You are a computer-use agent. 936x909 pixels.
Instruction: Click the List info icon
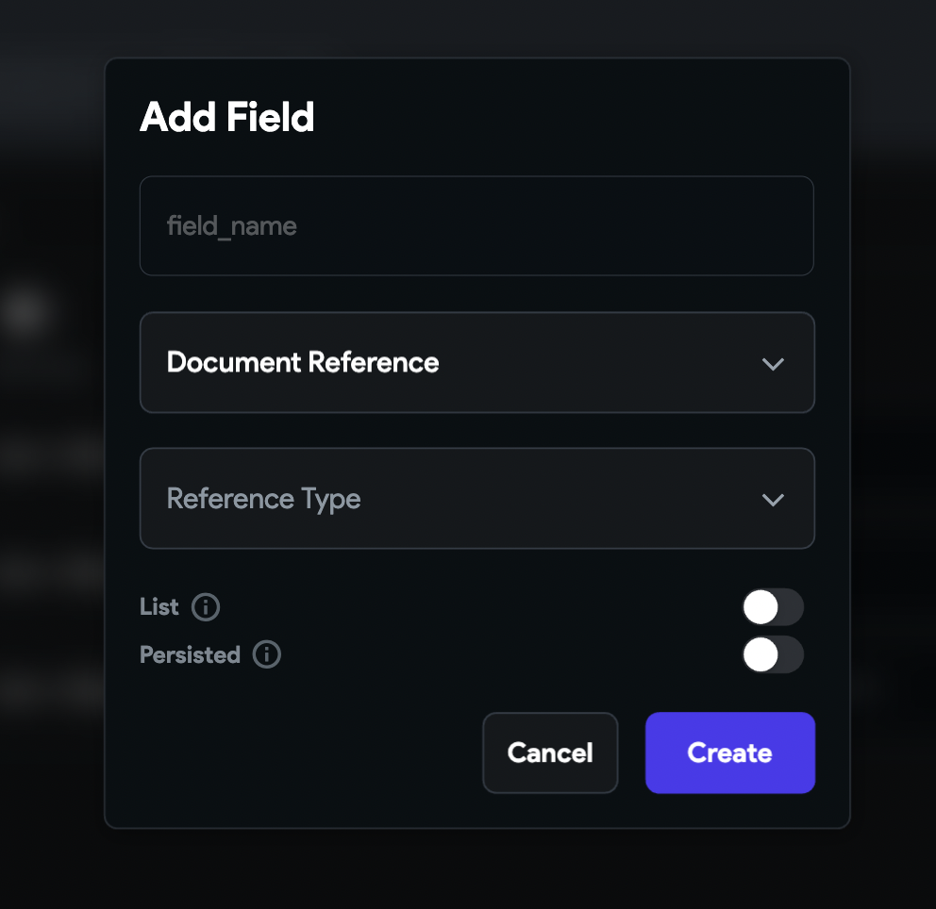(206, 607)
